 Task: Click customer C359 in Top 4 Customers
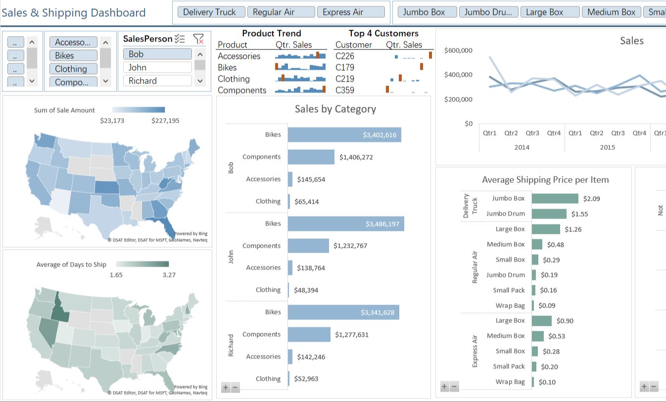[345, 90]
